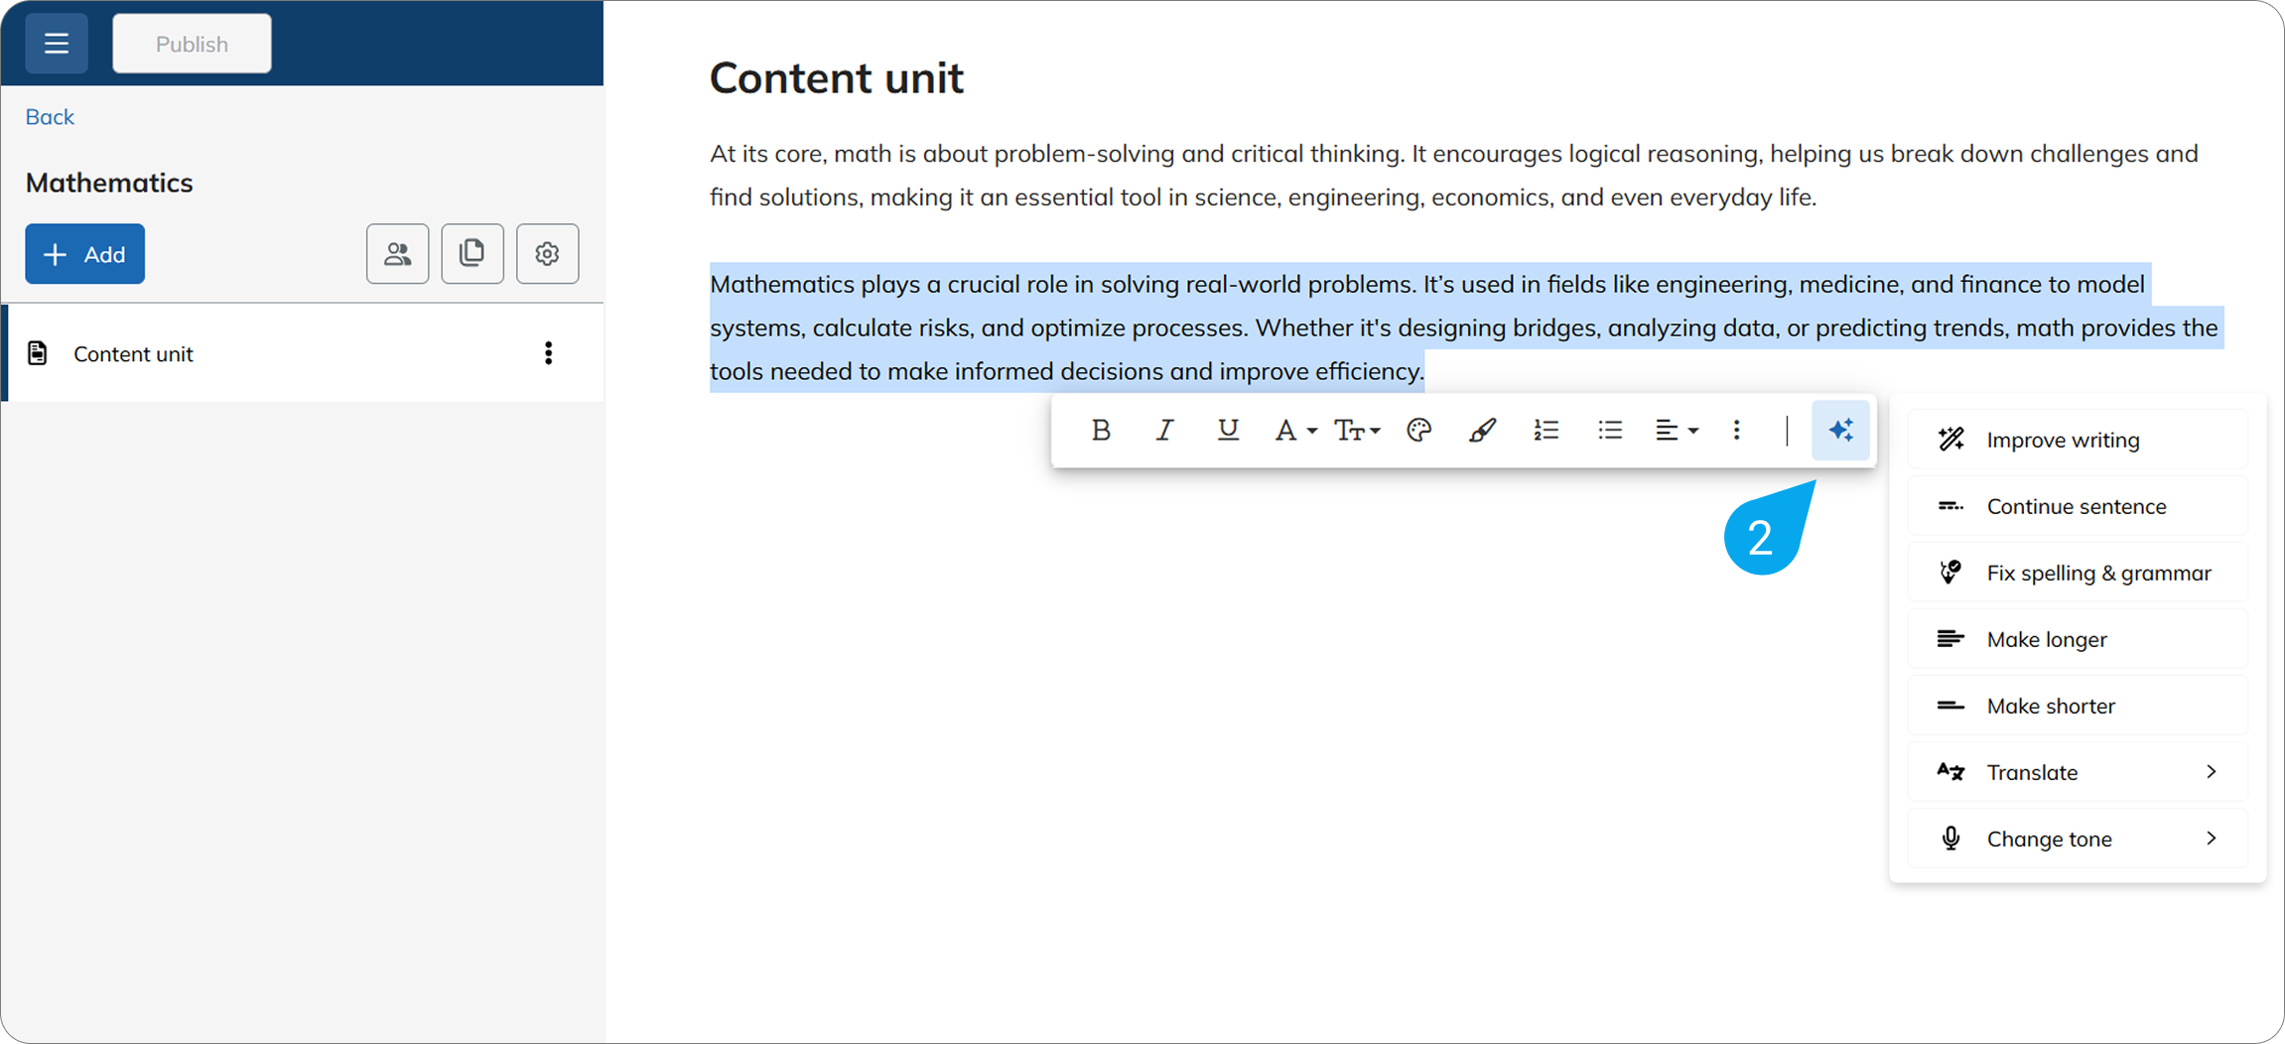Viewport: 2285px width, 1044px height.
Task: Open the text color palette
Action: pyautogui.click(x=1419, y=430)
